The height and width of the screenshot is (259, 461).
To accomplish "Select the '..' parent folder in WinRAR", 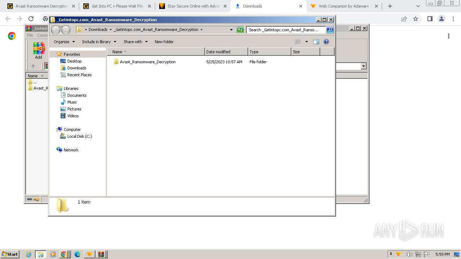I will point(32,82).
